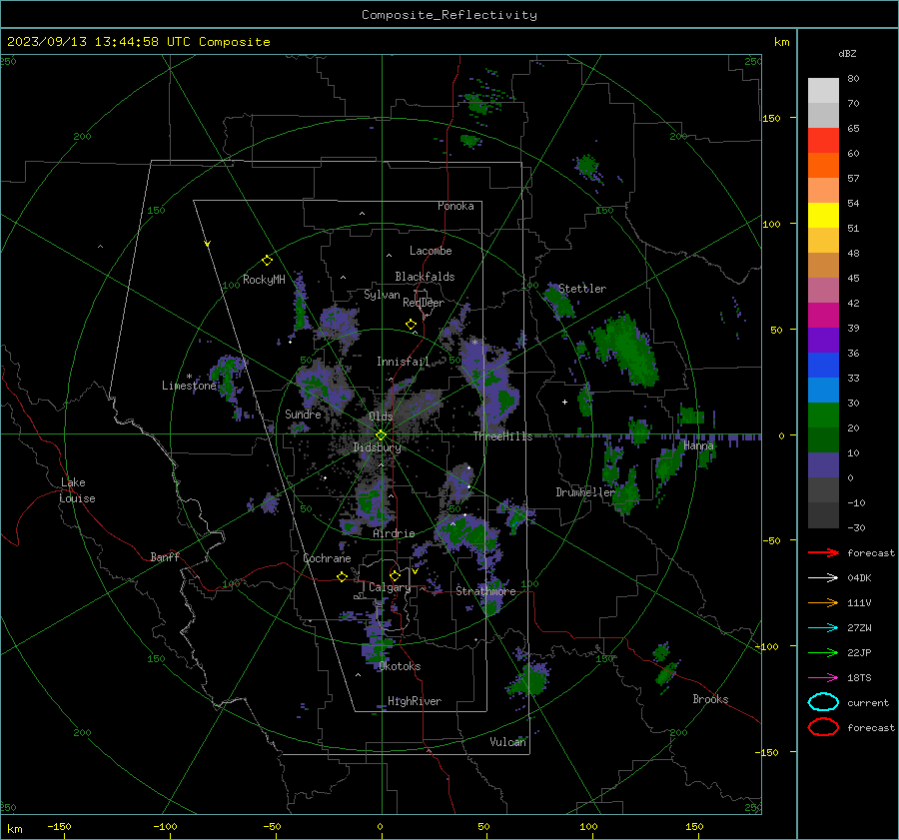Click the Calgary city label

pos(390,587)
